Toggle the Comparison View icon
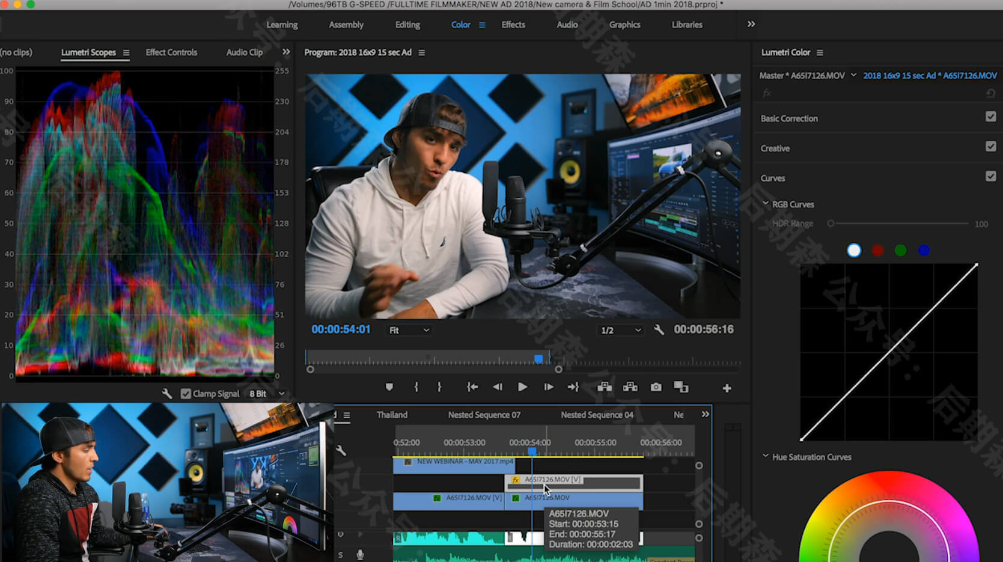This screenshot has width=1003, height=562. tap(681, 387)
